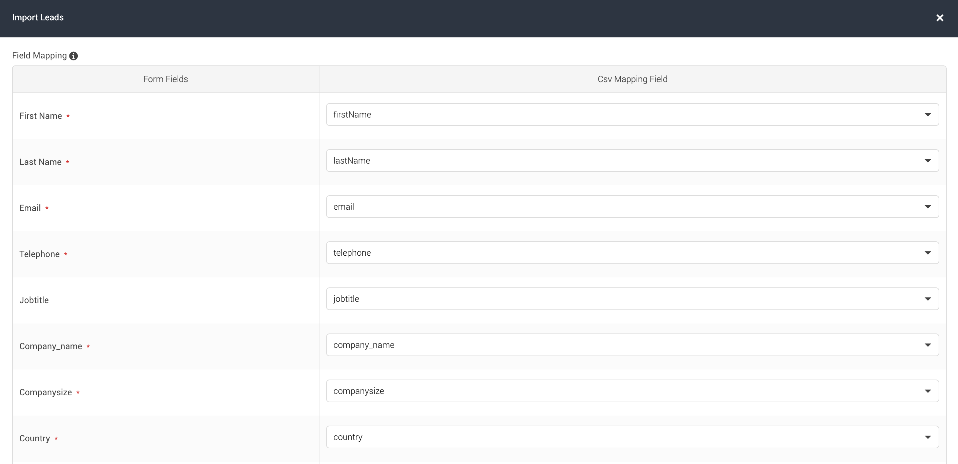Viewport: 958px width, 464px height.
Task: Click the Country field label
Action: (x=34, y=438)
